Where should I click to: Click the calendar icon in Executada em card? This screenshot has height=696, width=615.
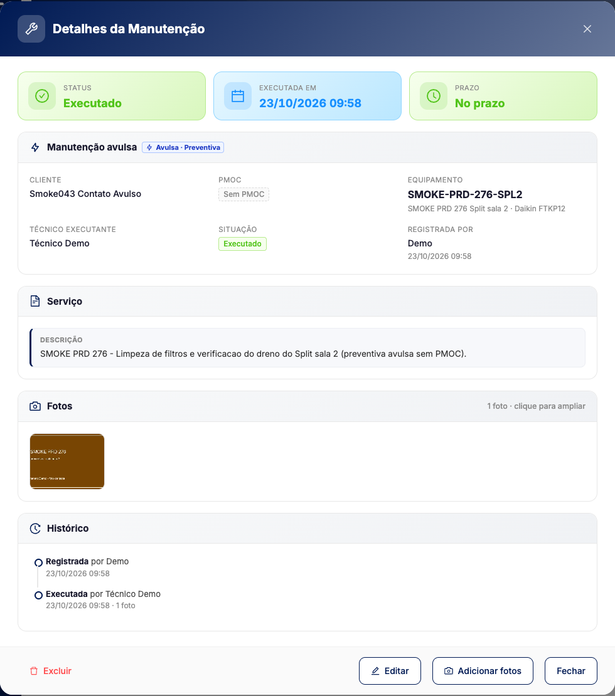coord(238,96)
